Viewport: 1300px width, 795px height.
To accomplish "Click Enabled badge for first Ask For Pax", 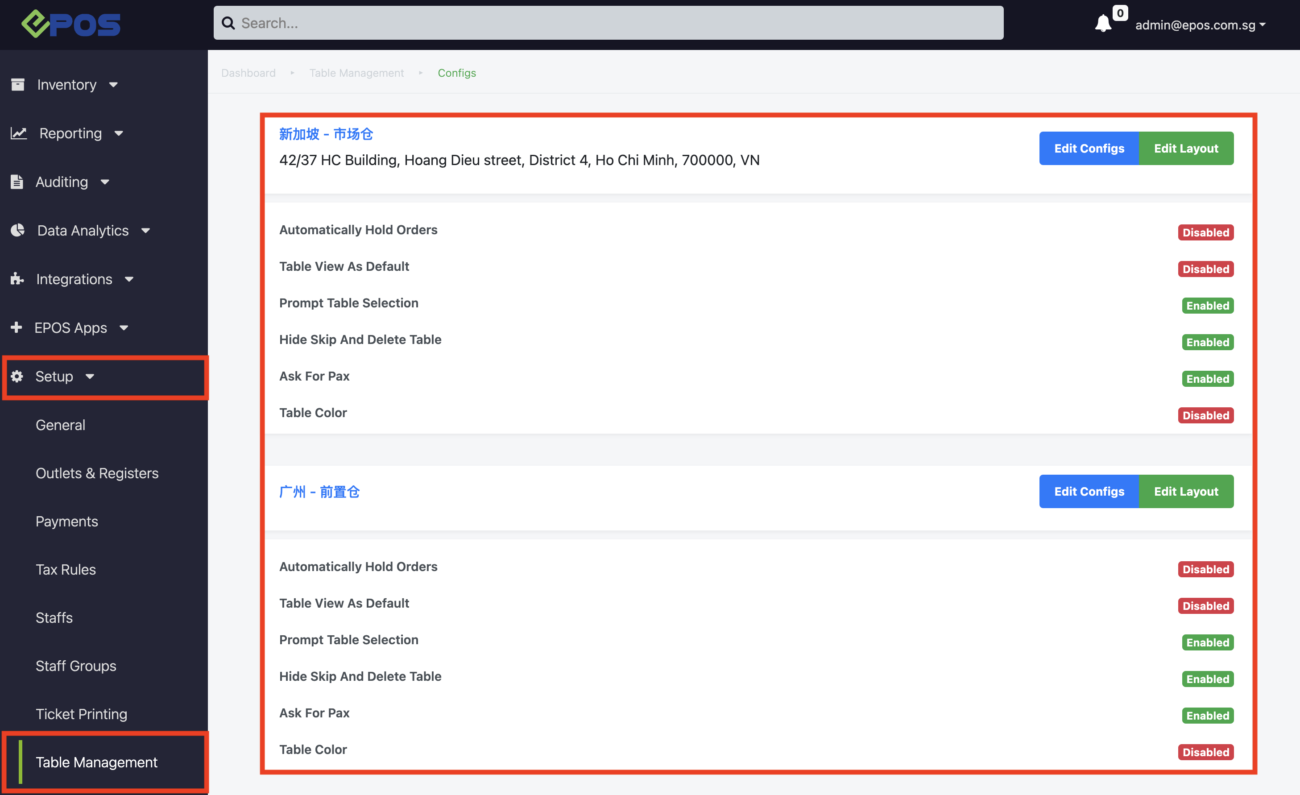I will 1208,379.
